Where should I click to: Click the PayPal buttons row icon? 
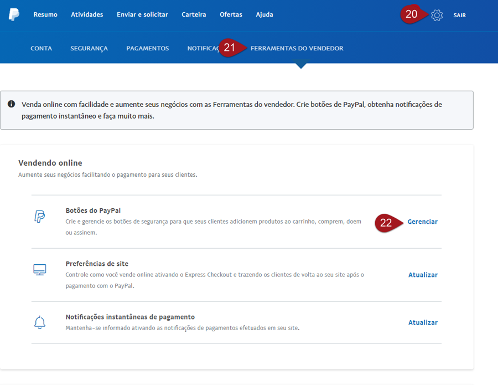coord(39,216)
